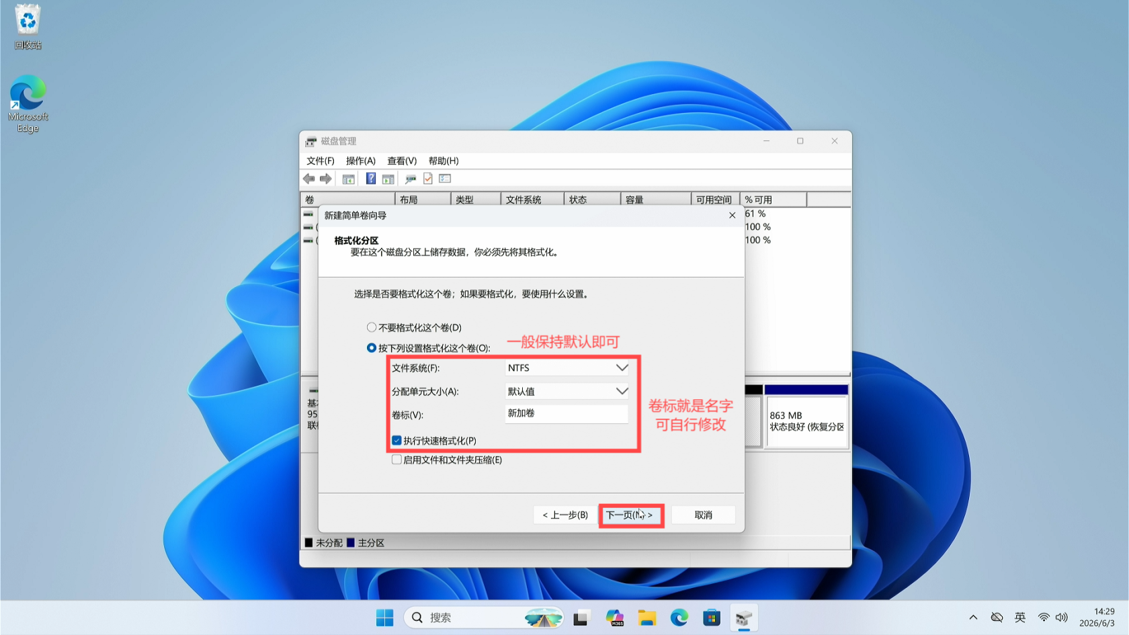The height and width of the screenshot is (635, 1129).
Task: Open the Windows Start menu
Action: 384,618
